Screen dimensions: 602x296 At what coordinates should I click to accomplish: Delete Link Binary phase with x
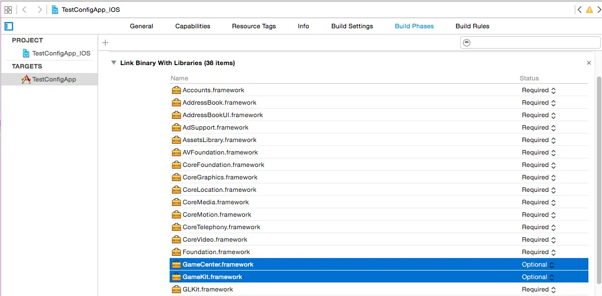tap(588, 63)
